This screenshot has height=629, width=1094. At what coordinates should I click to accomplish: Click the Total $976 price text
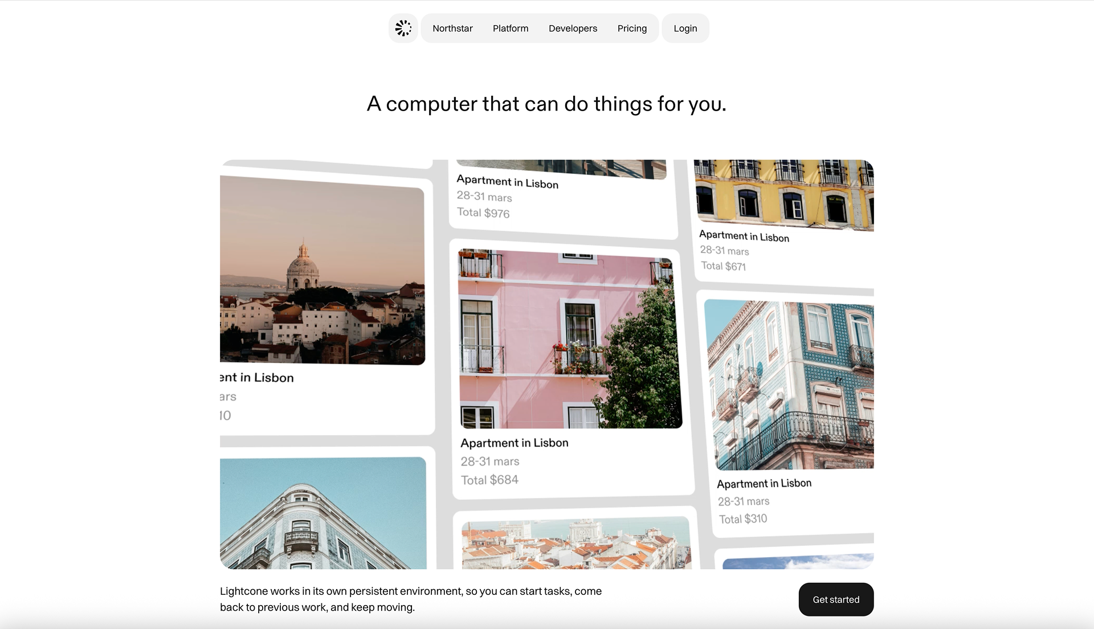[x=483, y=213]
